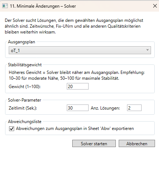Focus the Gewicht field containing 20

pos(78,86)
